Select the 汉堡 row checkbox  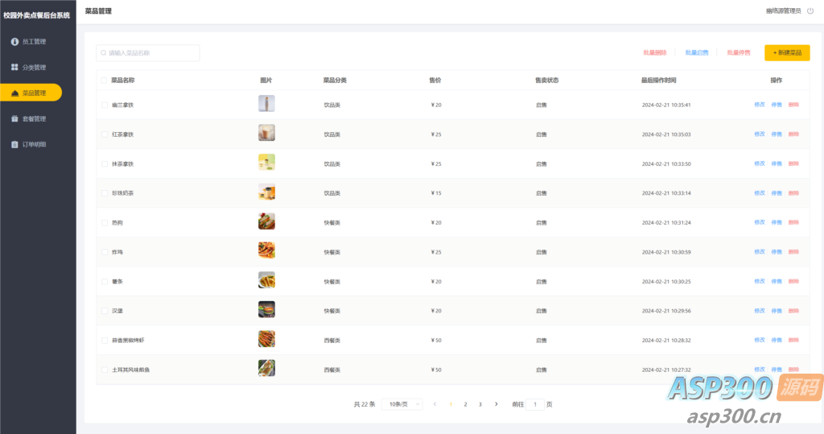coord(104,311)
